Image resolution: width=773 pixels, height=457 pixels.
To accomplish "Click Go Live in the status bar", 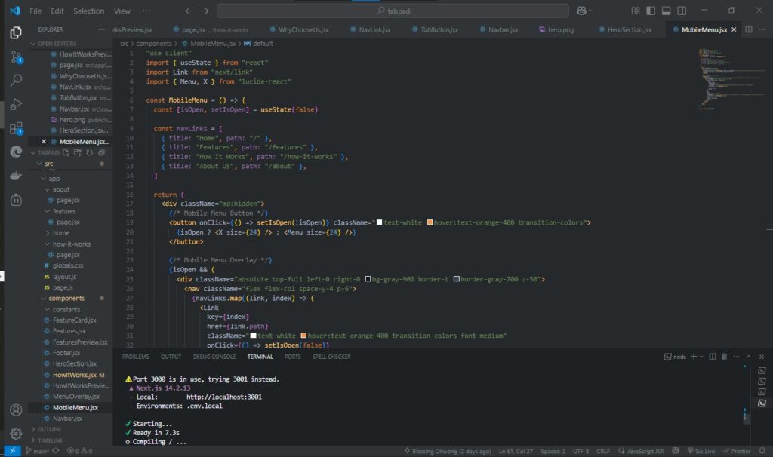I will 701,451.
